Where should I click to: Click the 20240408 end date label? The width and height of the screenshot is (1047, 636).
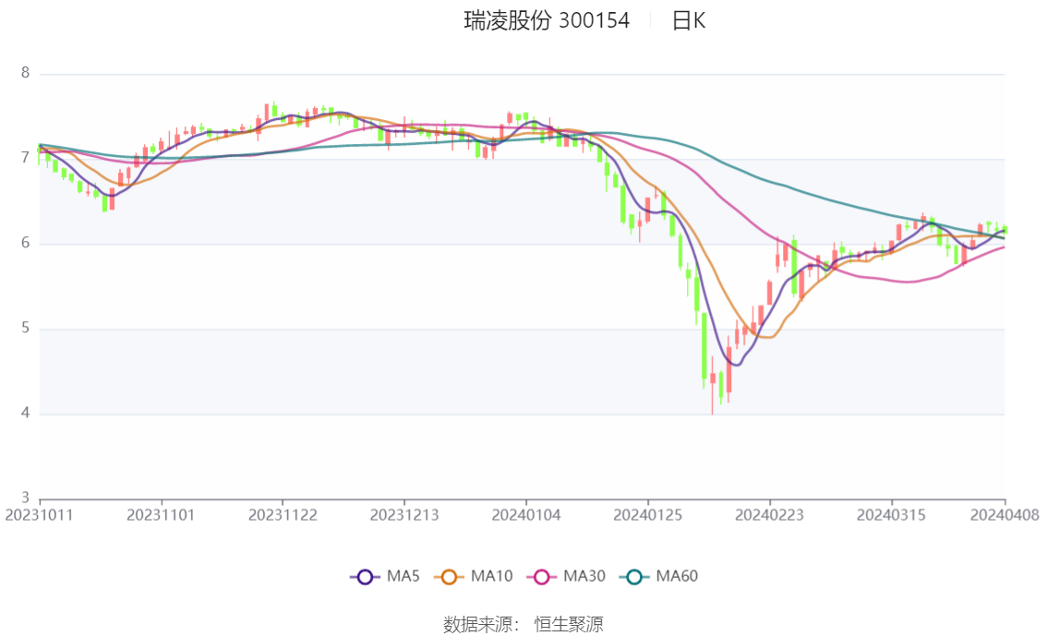(x=1005, y=514)
